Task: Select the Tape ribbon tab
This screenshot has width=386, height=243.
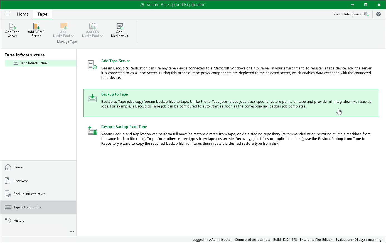Action: pyautogui.click(x=43, y=14)
